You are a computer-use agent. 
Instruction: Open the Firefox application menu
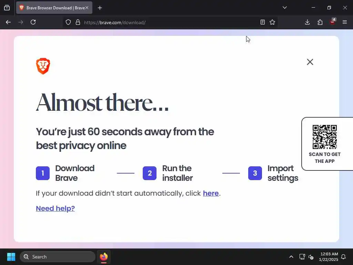click(345, 22)
